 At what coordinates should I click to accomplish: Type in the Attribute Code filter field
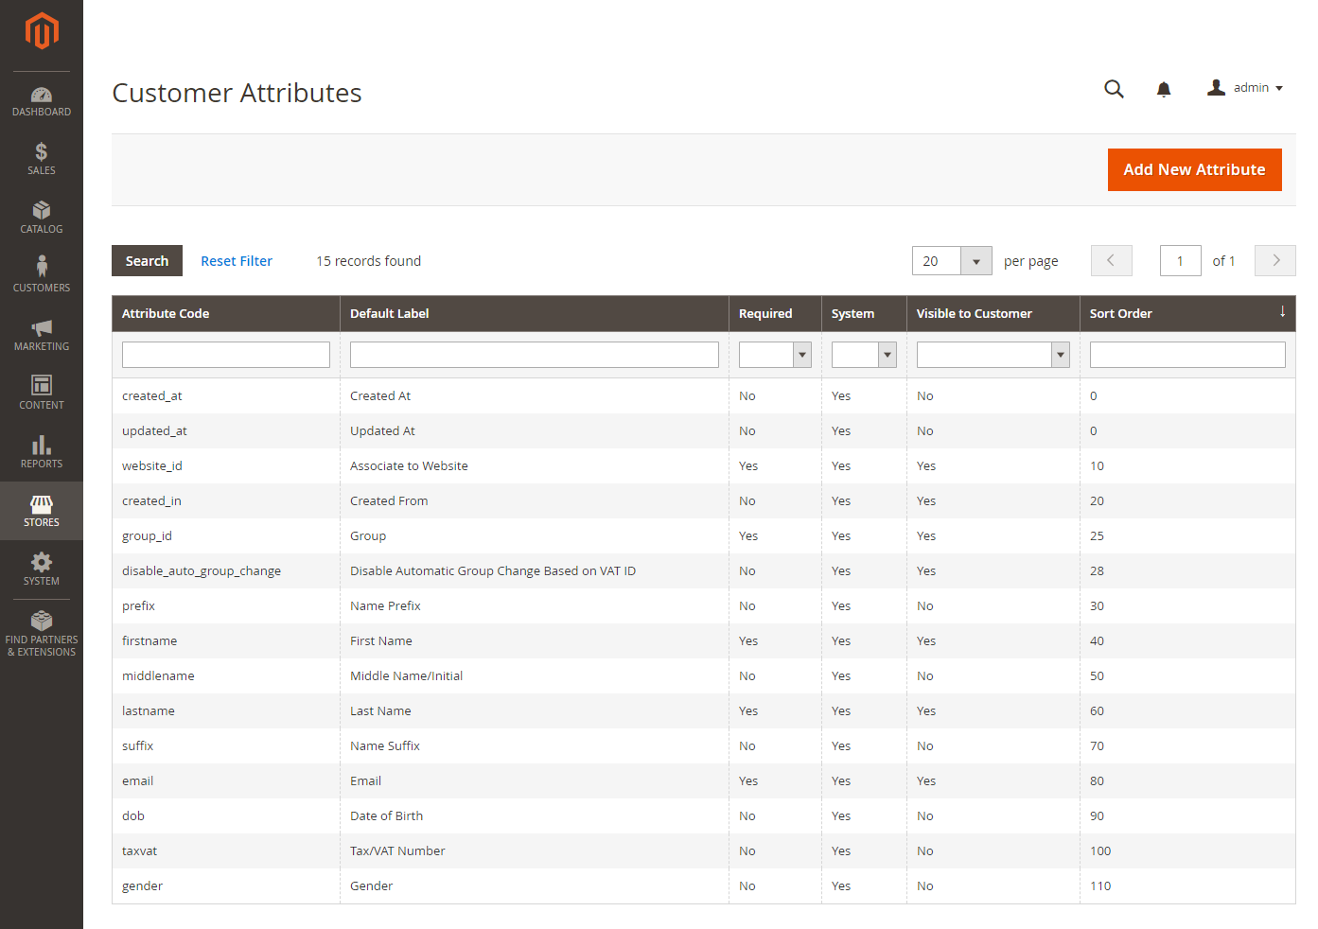click(x=225, y=354)
